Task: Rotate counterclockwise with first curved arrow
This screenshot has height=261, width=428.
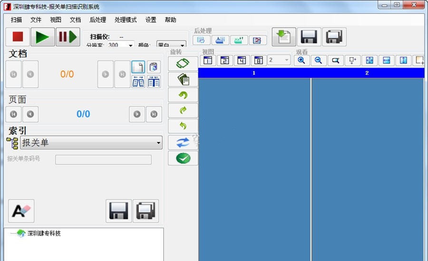Action: 183,95
